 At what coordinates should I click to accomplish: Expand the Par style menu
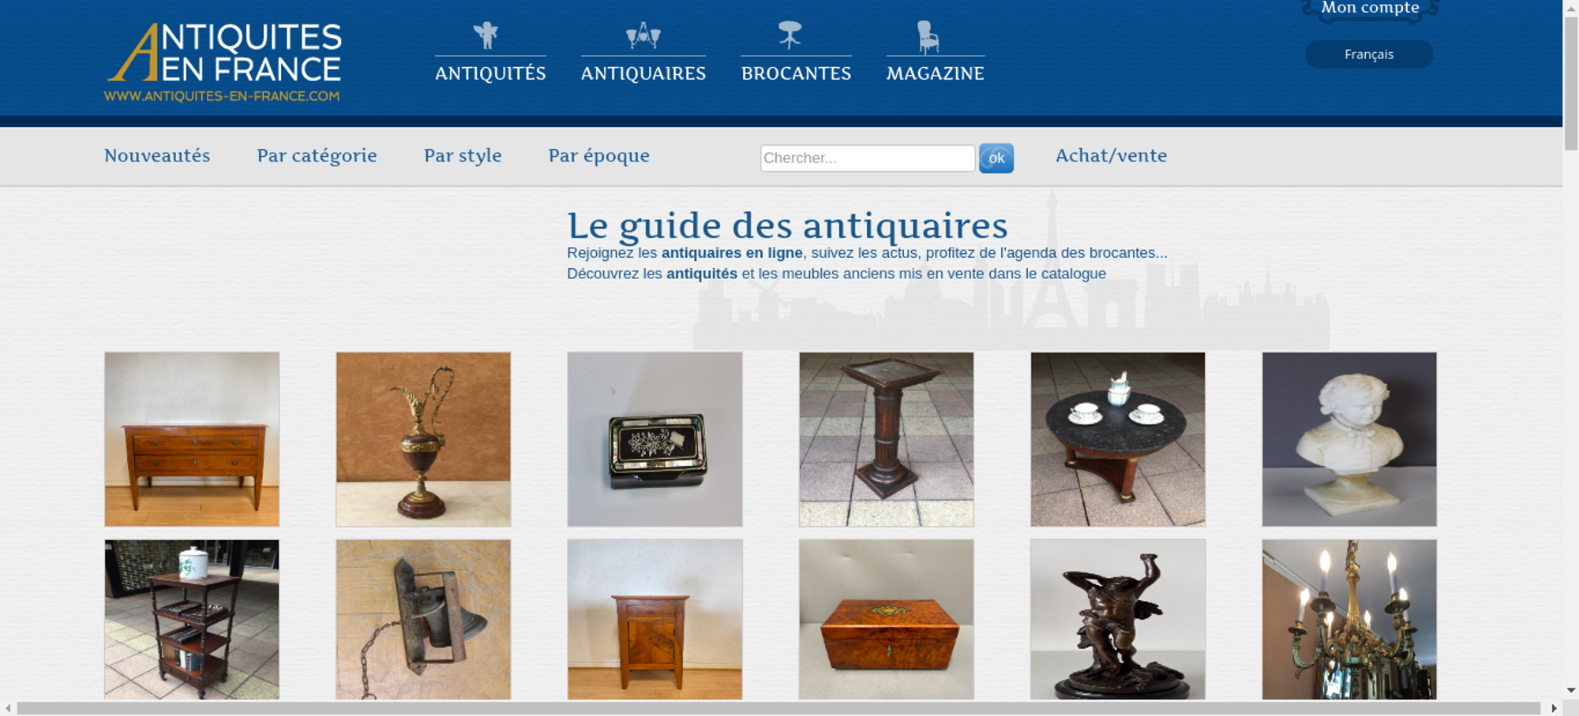tap(463, 156)
